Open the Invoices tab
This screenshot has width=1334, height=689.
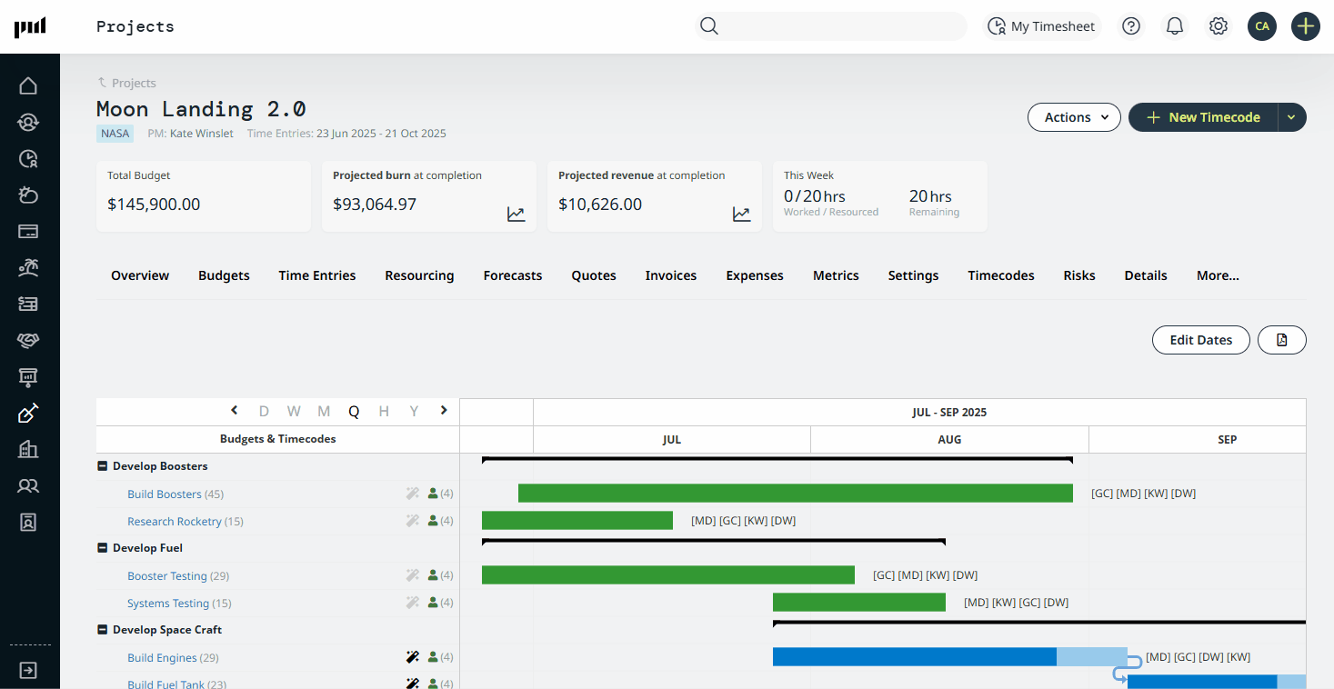point(670,275)
